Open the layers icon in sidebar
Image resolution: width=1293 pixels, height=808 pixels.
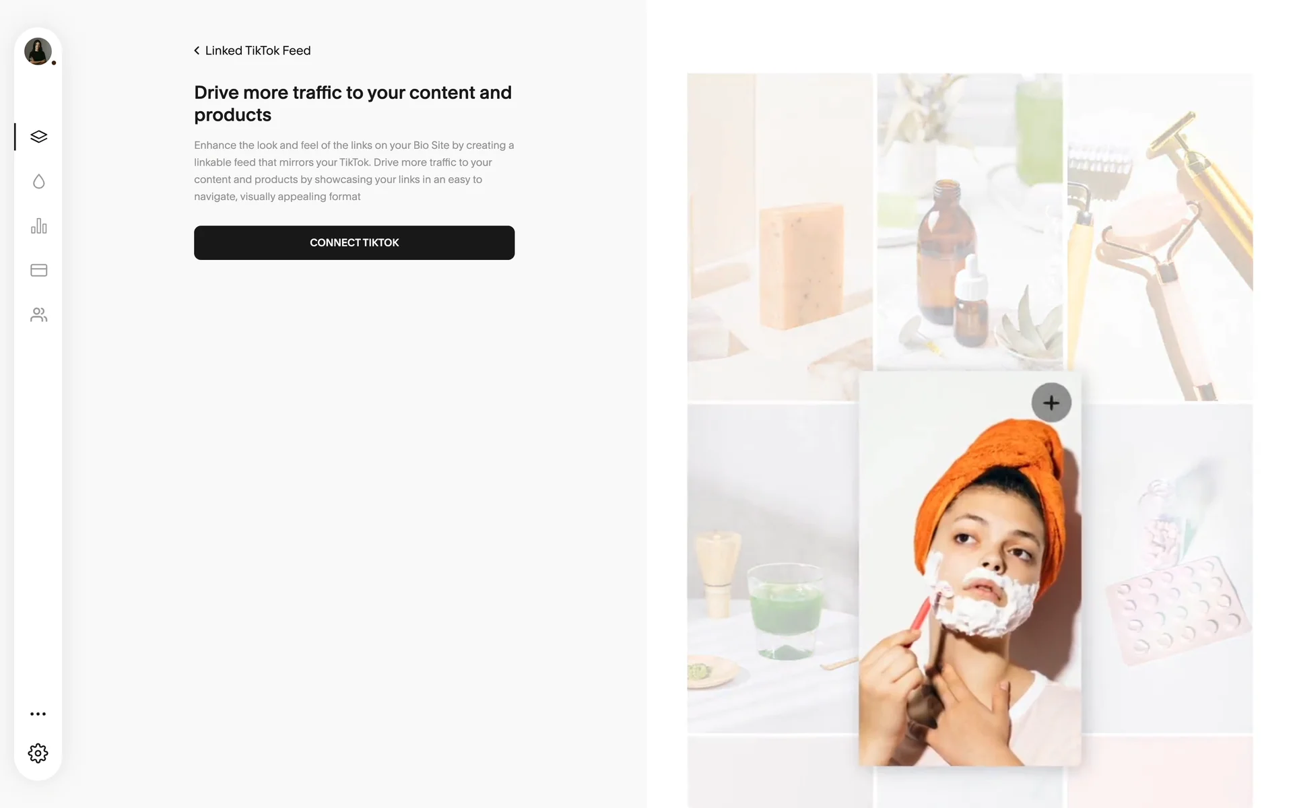(38, 137)
